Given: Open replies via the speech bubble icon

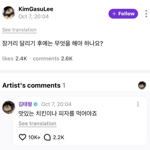Looking at the screenshot, I should click(47, 137).
